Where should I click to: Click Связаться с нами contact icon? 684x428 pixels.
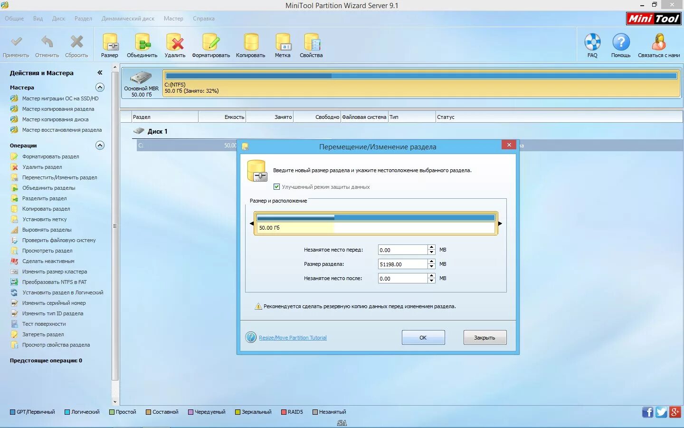click(x=659, y=46)
